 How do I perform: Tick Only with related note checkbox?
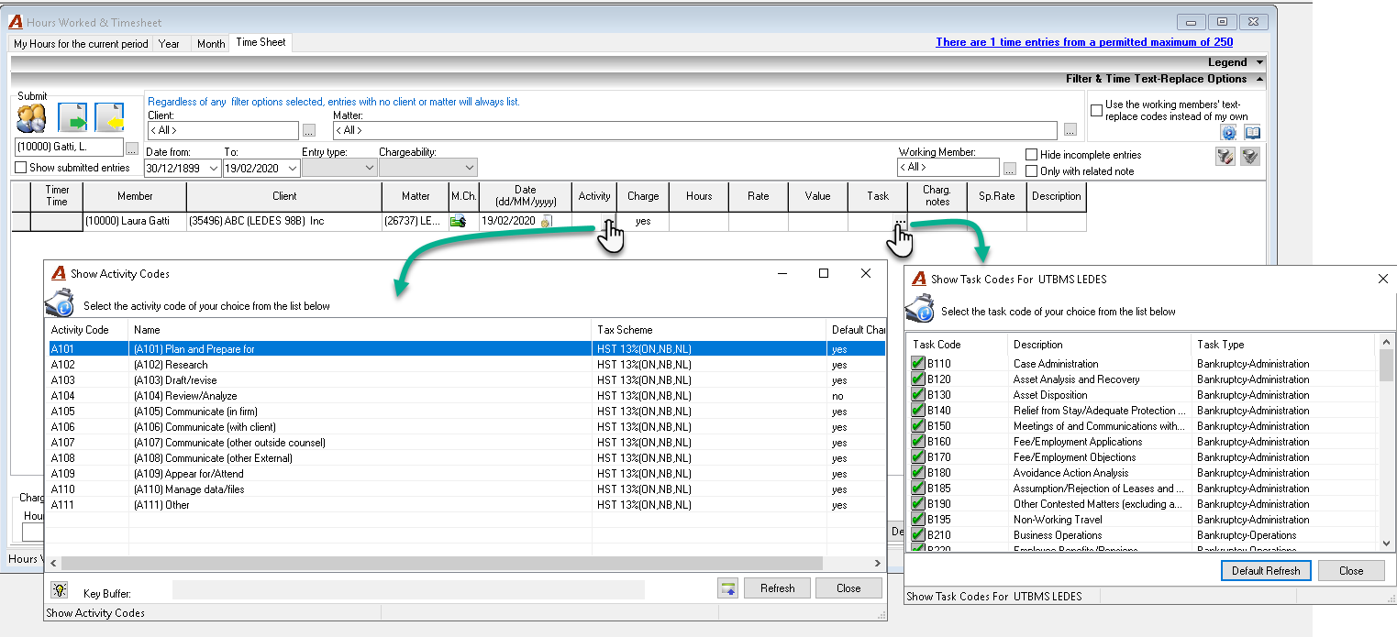[x=1032, y=171]
